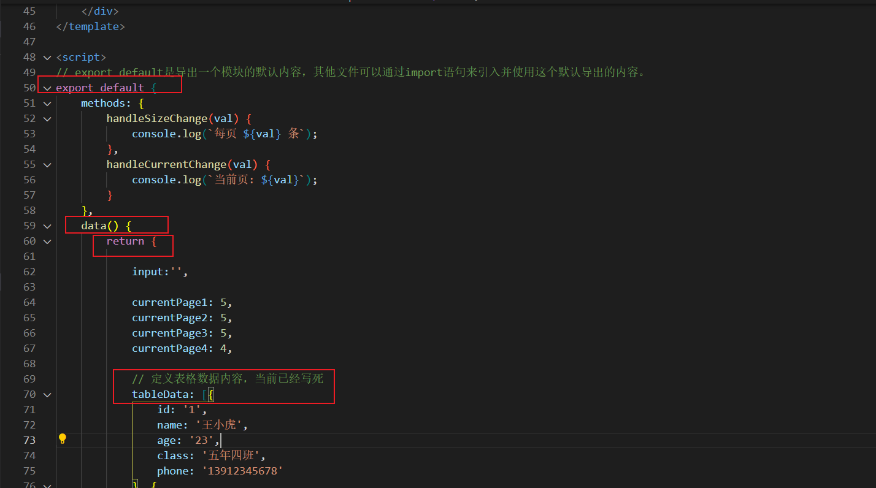Fold the handleSizeChange function on line 52
Viewport: 876px width, 488px height.
[x=47, y=118]
